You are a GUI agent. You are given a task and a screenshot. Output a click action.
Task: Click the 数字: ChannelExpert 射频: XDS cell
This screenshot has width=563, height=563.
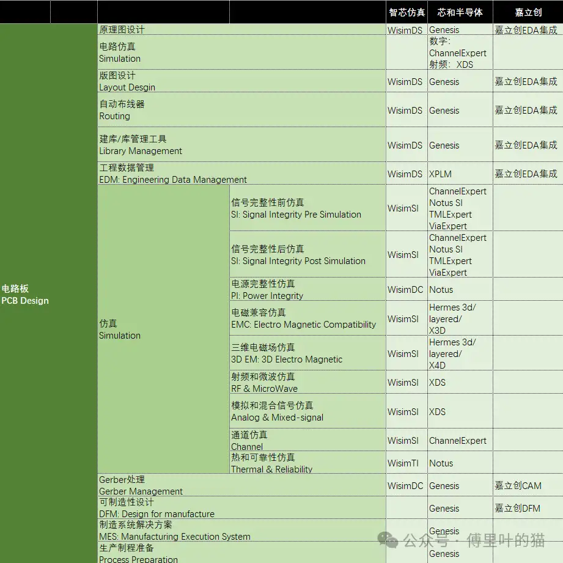[460, 53]
